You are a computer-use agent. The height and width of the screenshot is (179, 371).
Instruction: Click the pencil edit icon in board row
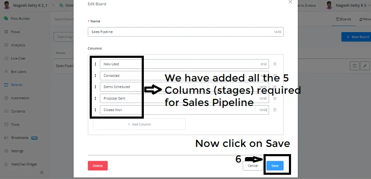click(x=365, y=66)
